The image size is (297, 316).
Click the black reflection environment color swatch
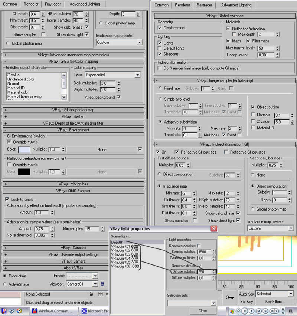[24, 172]
